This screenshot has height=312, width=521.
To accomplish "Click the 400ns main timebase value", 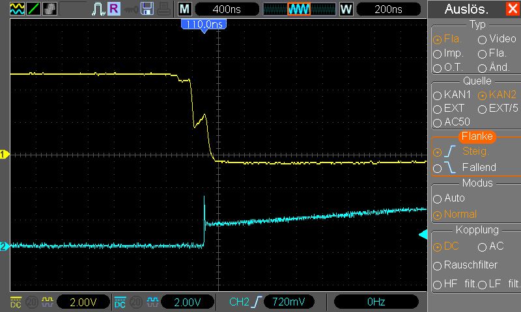I will [227, 9].
